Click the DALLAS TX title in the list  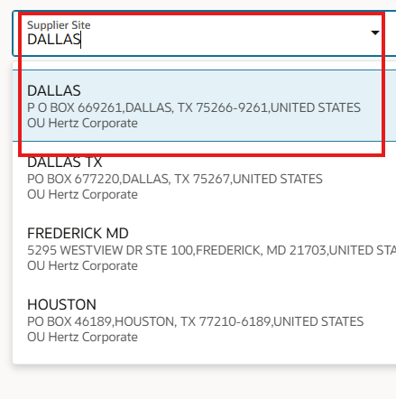[x=64, y=162]
